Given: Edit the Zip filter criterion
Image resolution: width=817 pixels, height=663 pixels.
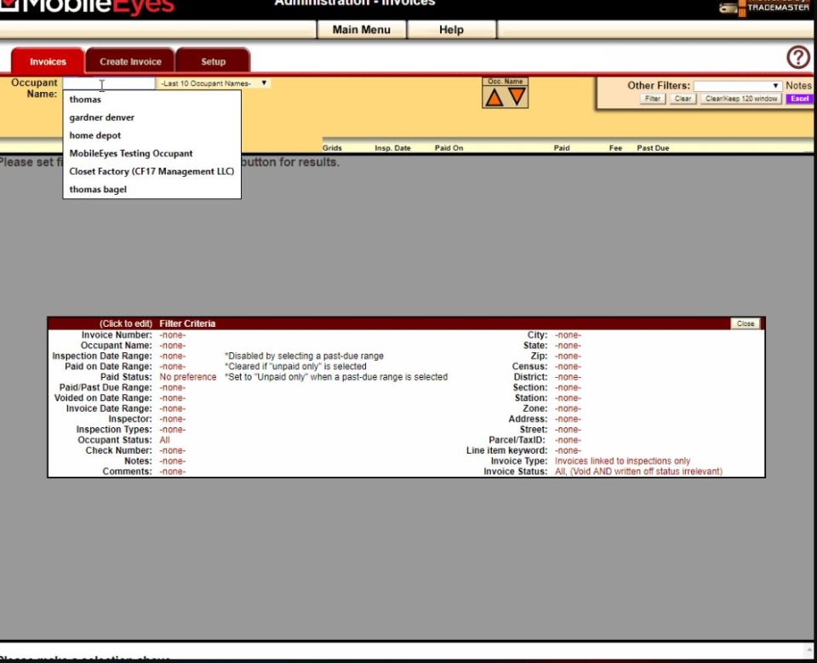Looking at the screenshot, I should point(568,356).
